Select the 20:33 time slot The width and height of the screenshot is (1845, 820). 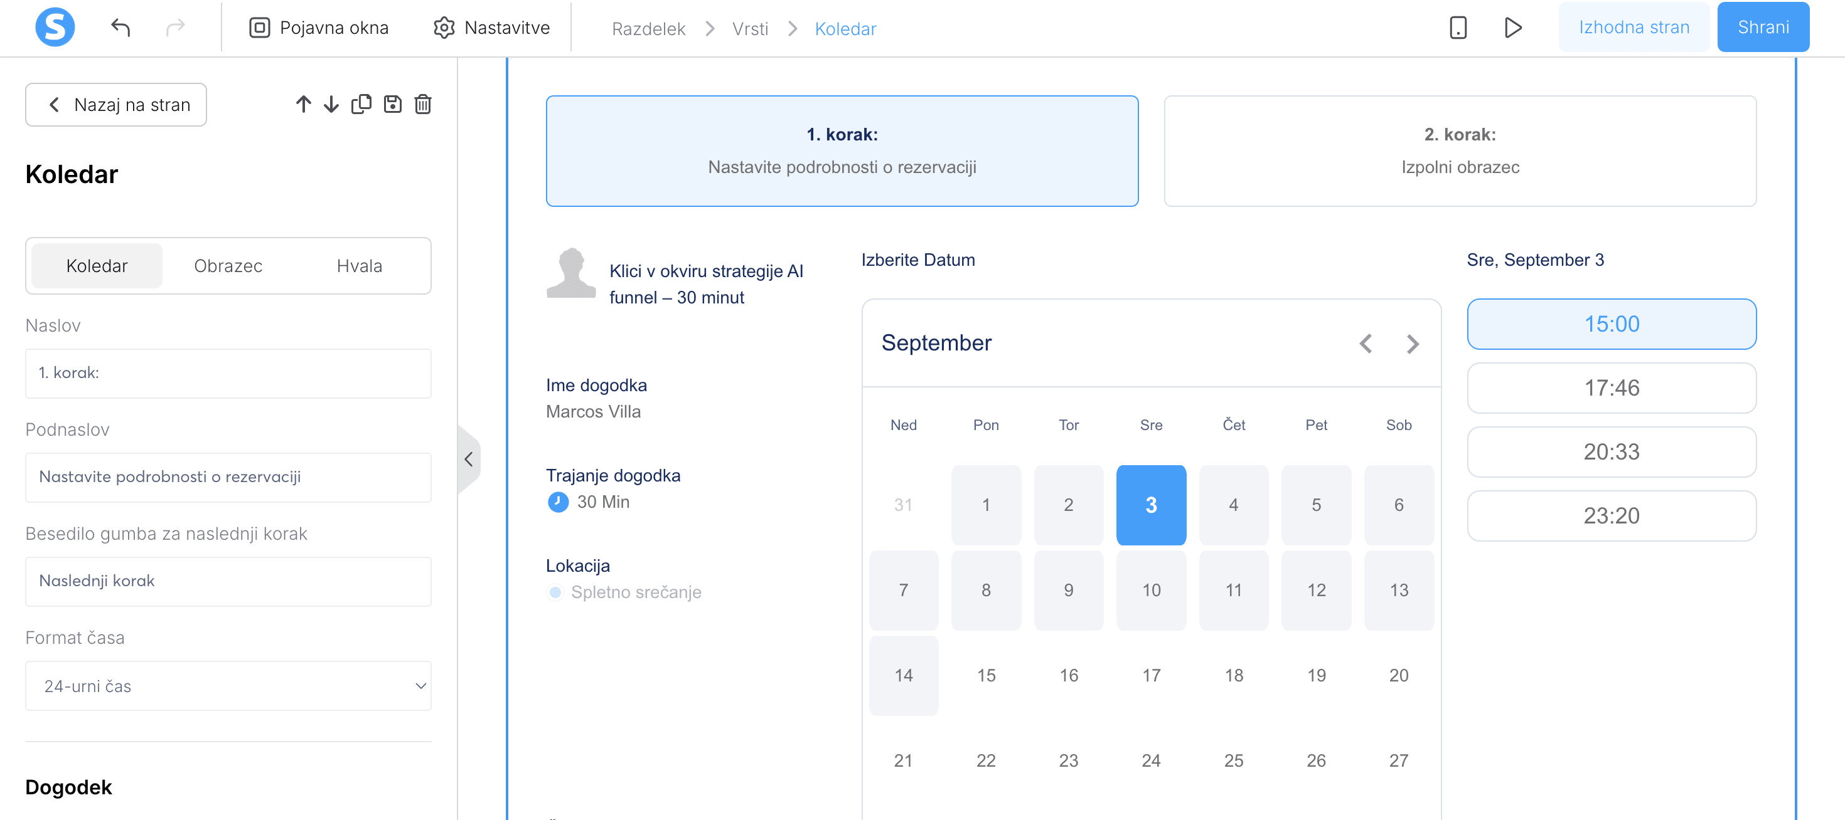click(x=1612, y=451)
